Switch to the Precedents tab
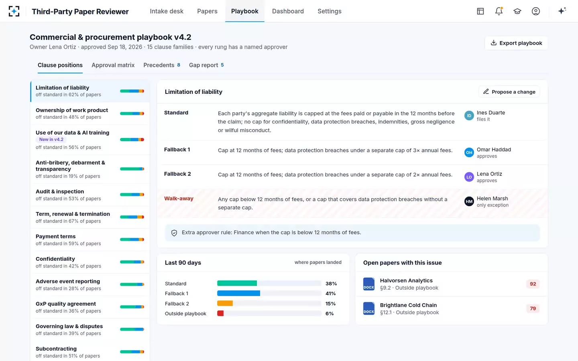This screenshot has height=361, width=578. click(x=162, y=65)
